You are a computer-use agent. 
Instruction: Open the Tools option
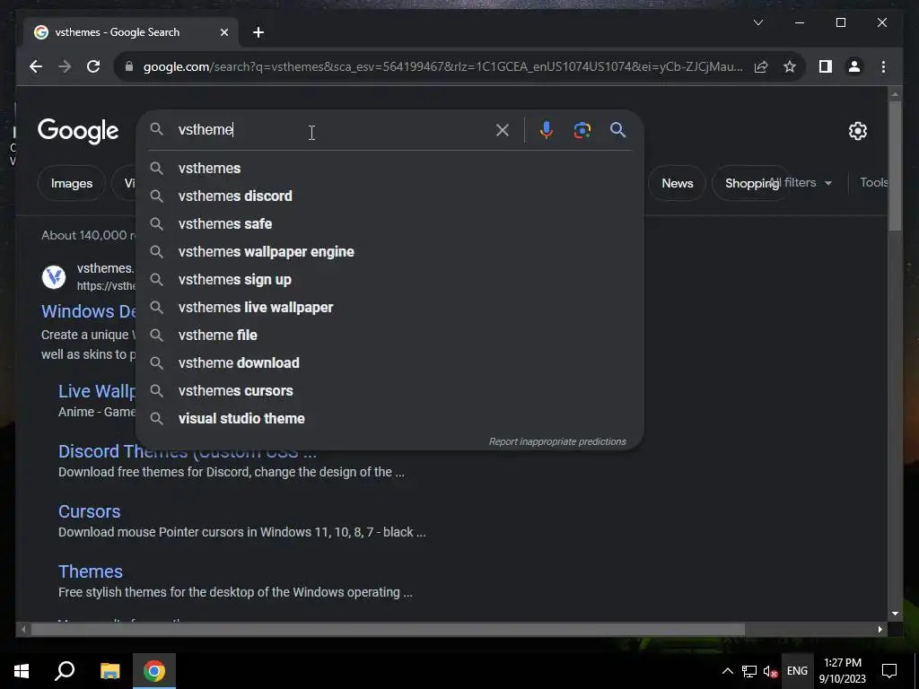(874, 183)
